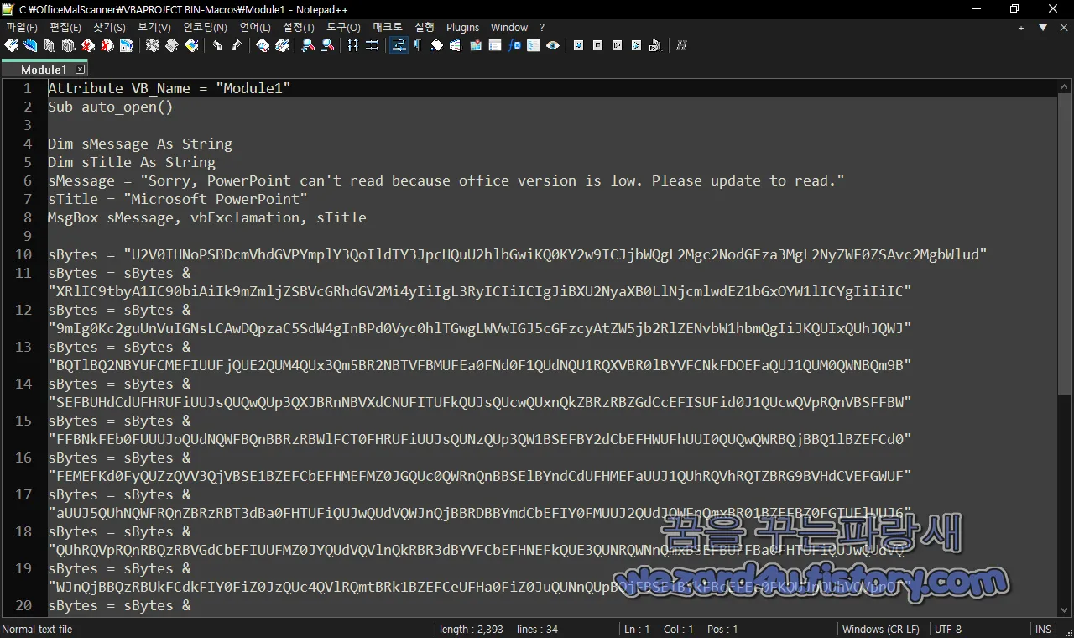The width and height of the screenshot is (1074, 638).
Task: Toggle the indent guide display
Action: pyautogui.click(x=436, y=45)
